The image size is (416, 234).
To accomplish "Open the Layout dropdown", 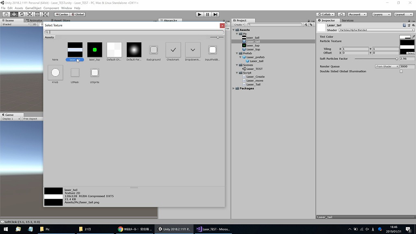I will pos(403,14).
